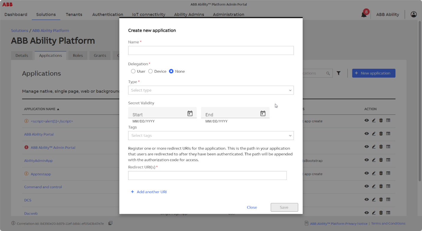Select the User delegation radio button
The width and height of the screenshot is (422, 231).
(133, 71)
